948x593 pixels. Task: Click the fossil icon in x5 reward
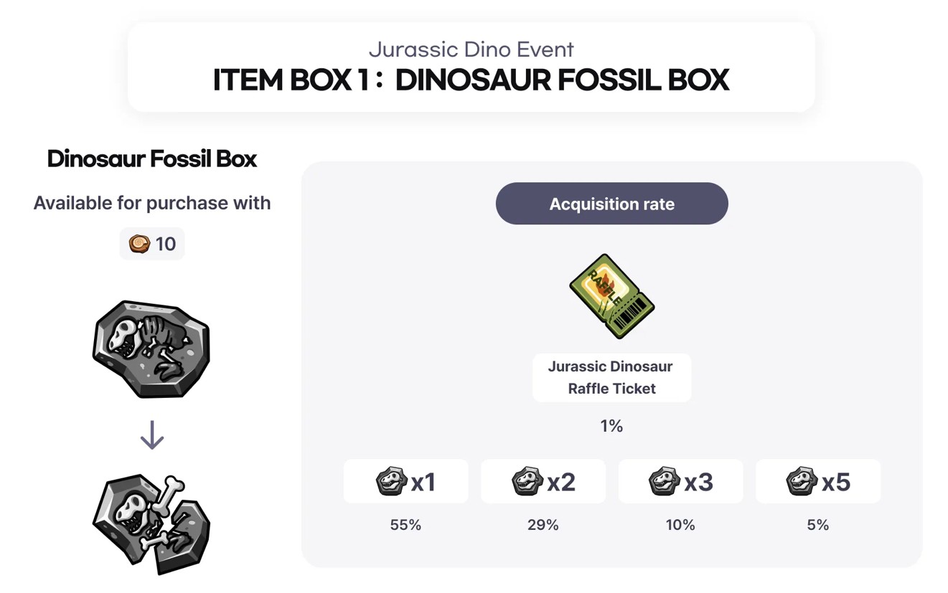[802, 481]
